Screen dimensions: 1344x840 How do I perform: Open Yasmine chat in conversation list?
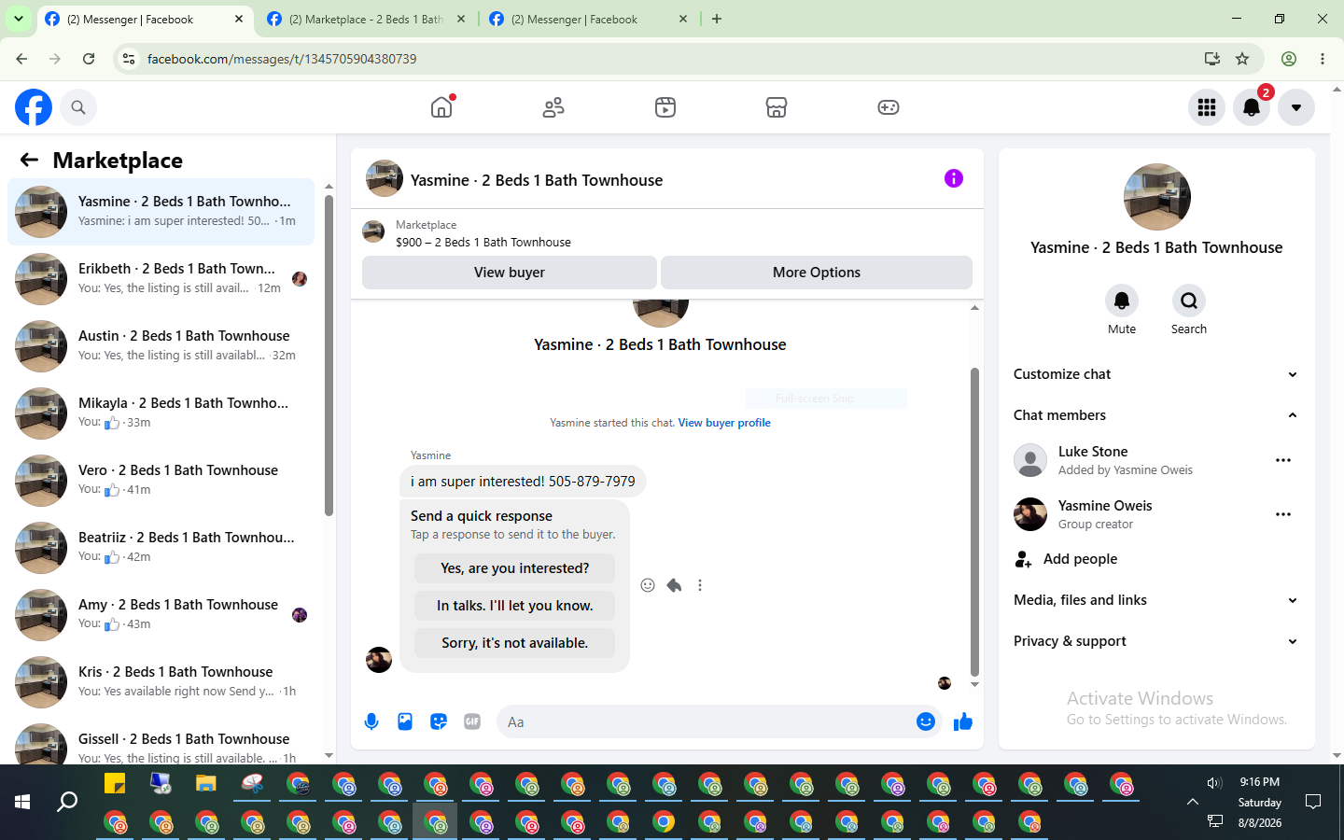point(161,212)
